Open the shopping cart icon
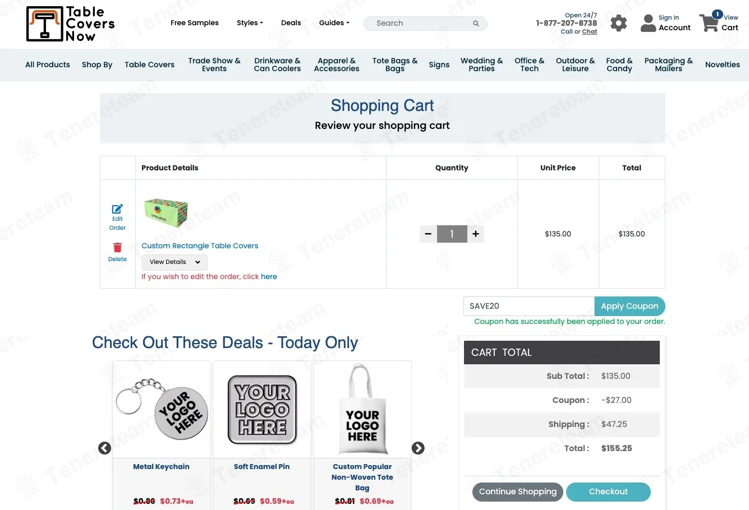This screenshot has height=510, width=749. pyautogui.click(x=710, y=23)
